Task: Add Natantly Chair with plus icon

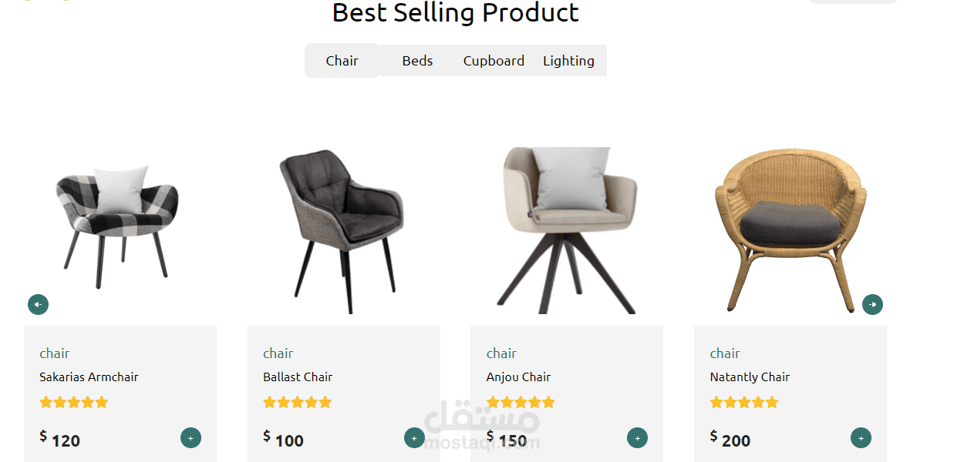Action: tap(861, 438)
